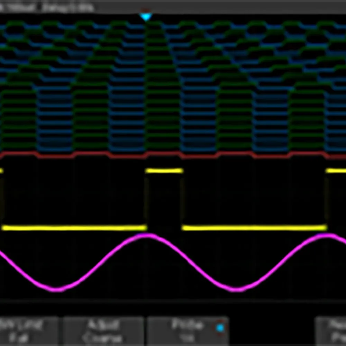The width and height of the screenshot is (346, 346).
Task: Click the yellow low segment left of center pulse
Action: 74,228
